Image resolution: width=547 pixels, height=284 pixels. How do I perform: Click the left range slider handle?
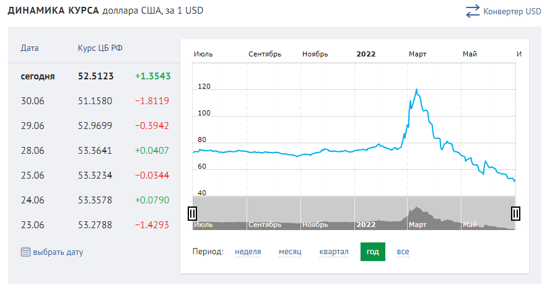point(192,213)
